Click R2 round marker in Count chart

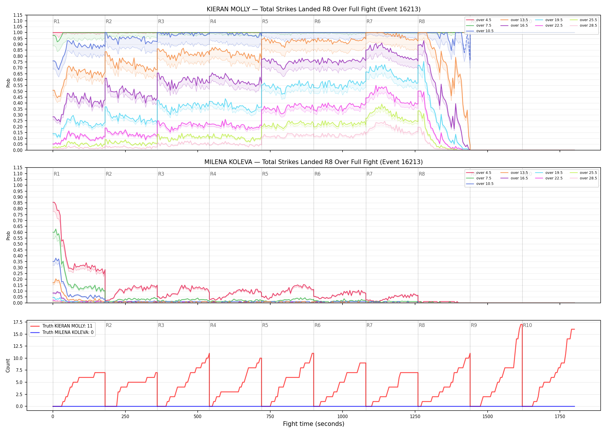pyautogui.click(x=109, y=325)
